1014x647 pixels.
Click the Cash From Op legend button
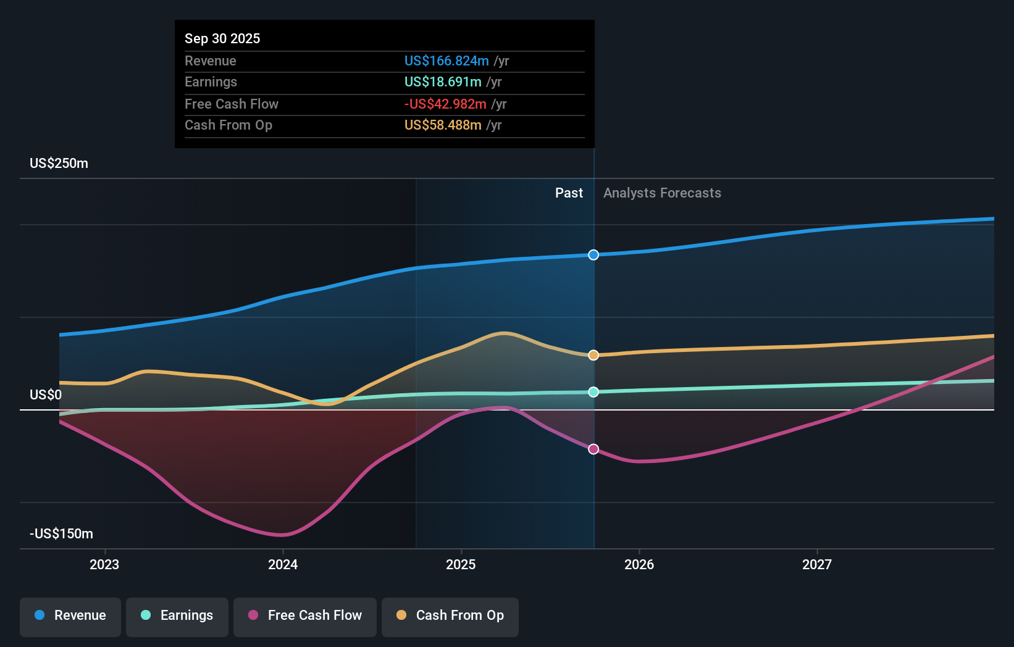[450, 616]
